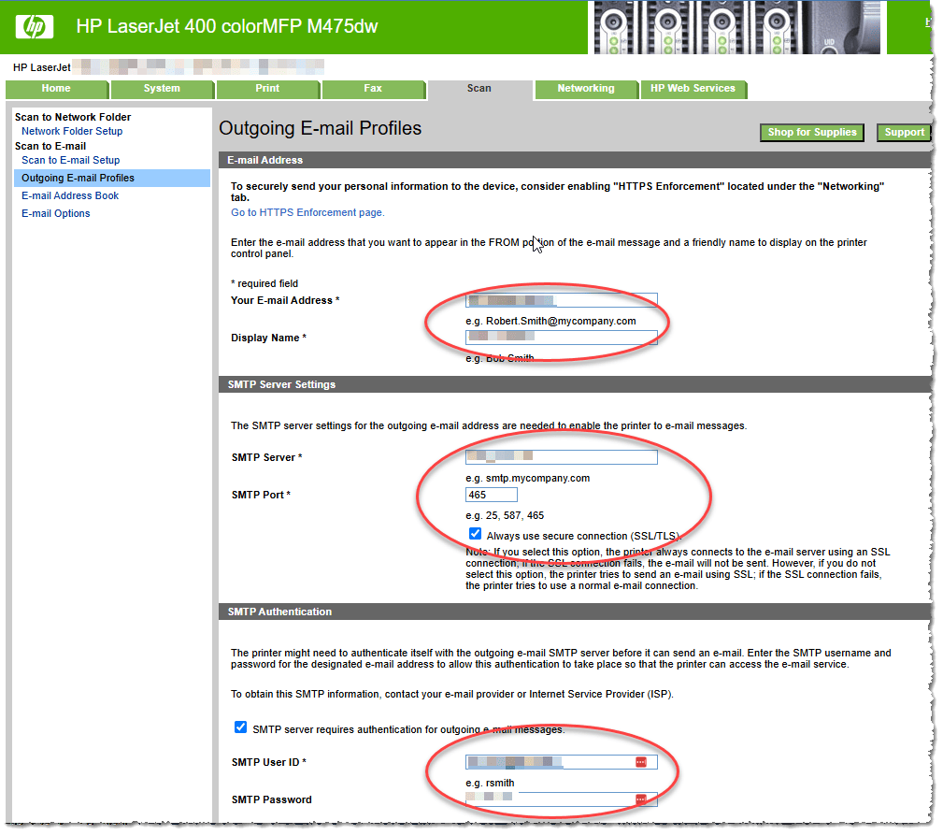Click the HP logo in the header
Viewport: 943px width, 835px height.
[34, 26]
